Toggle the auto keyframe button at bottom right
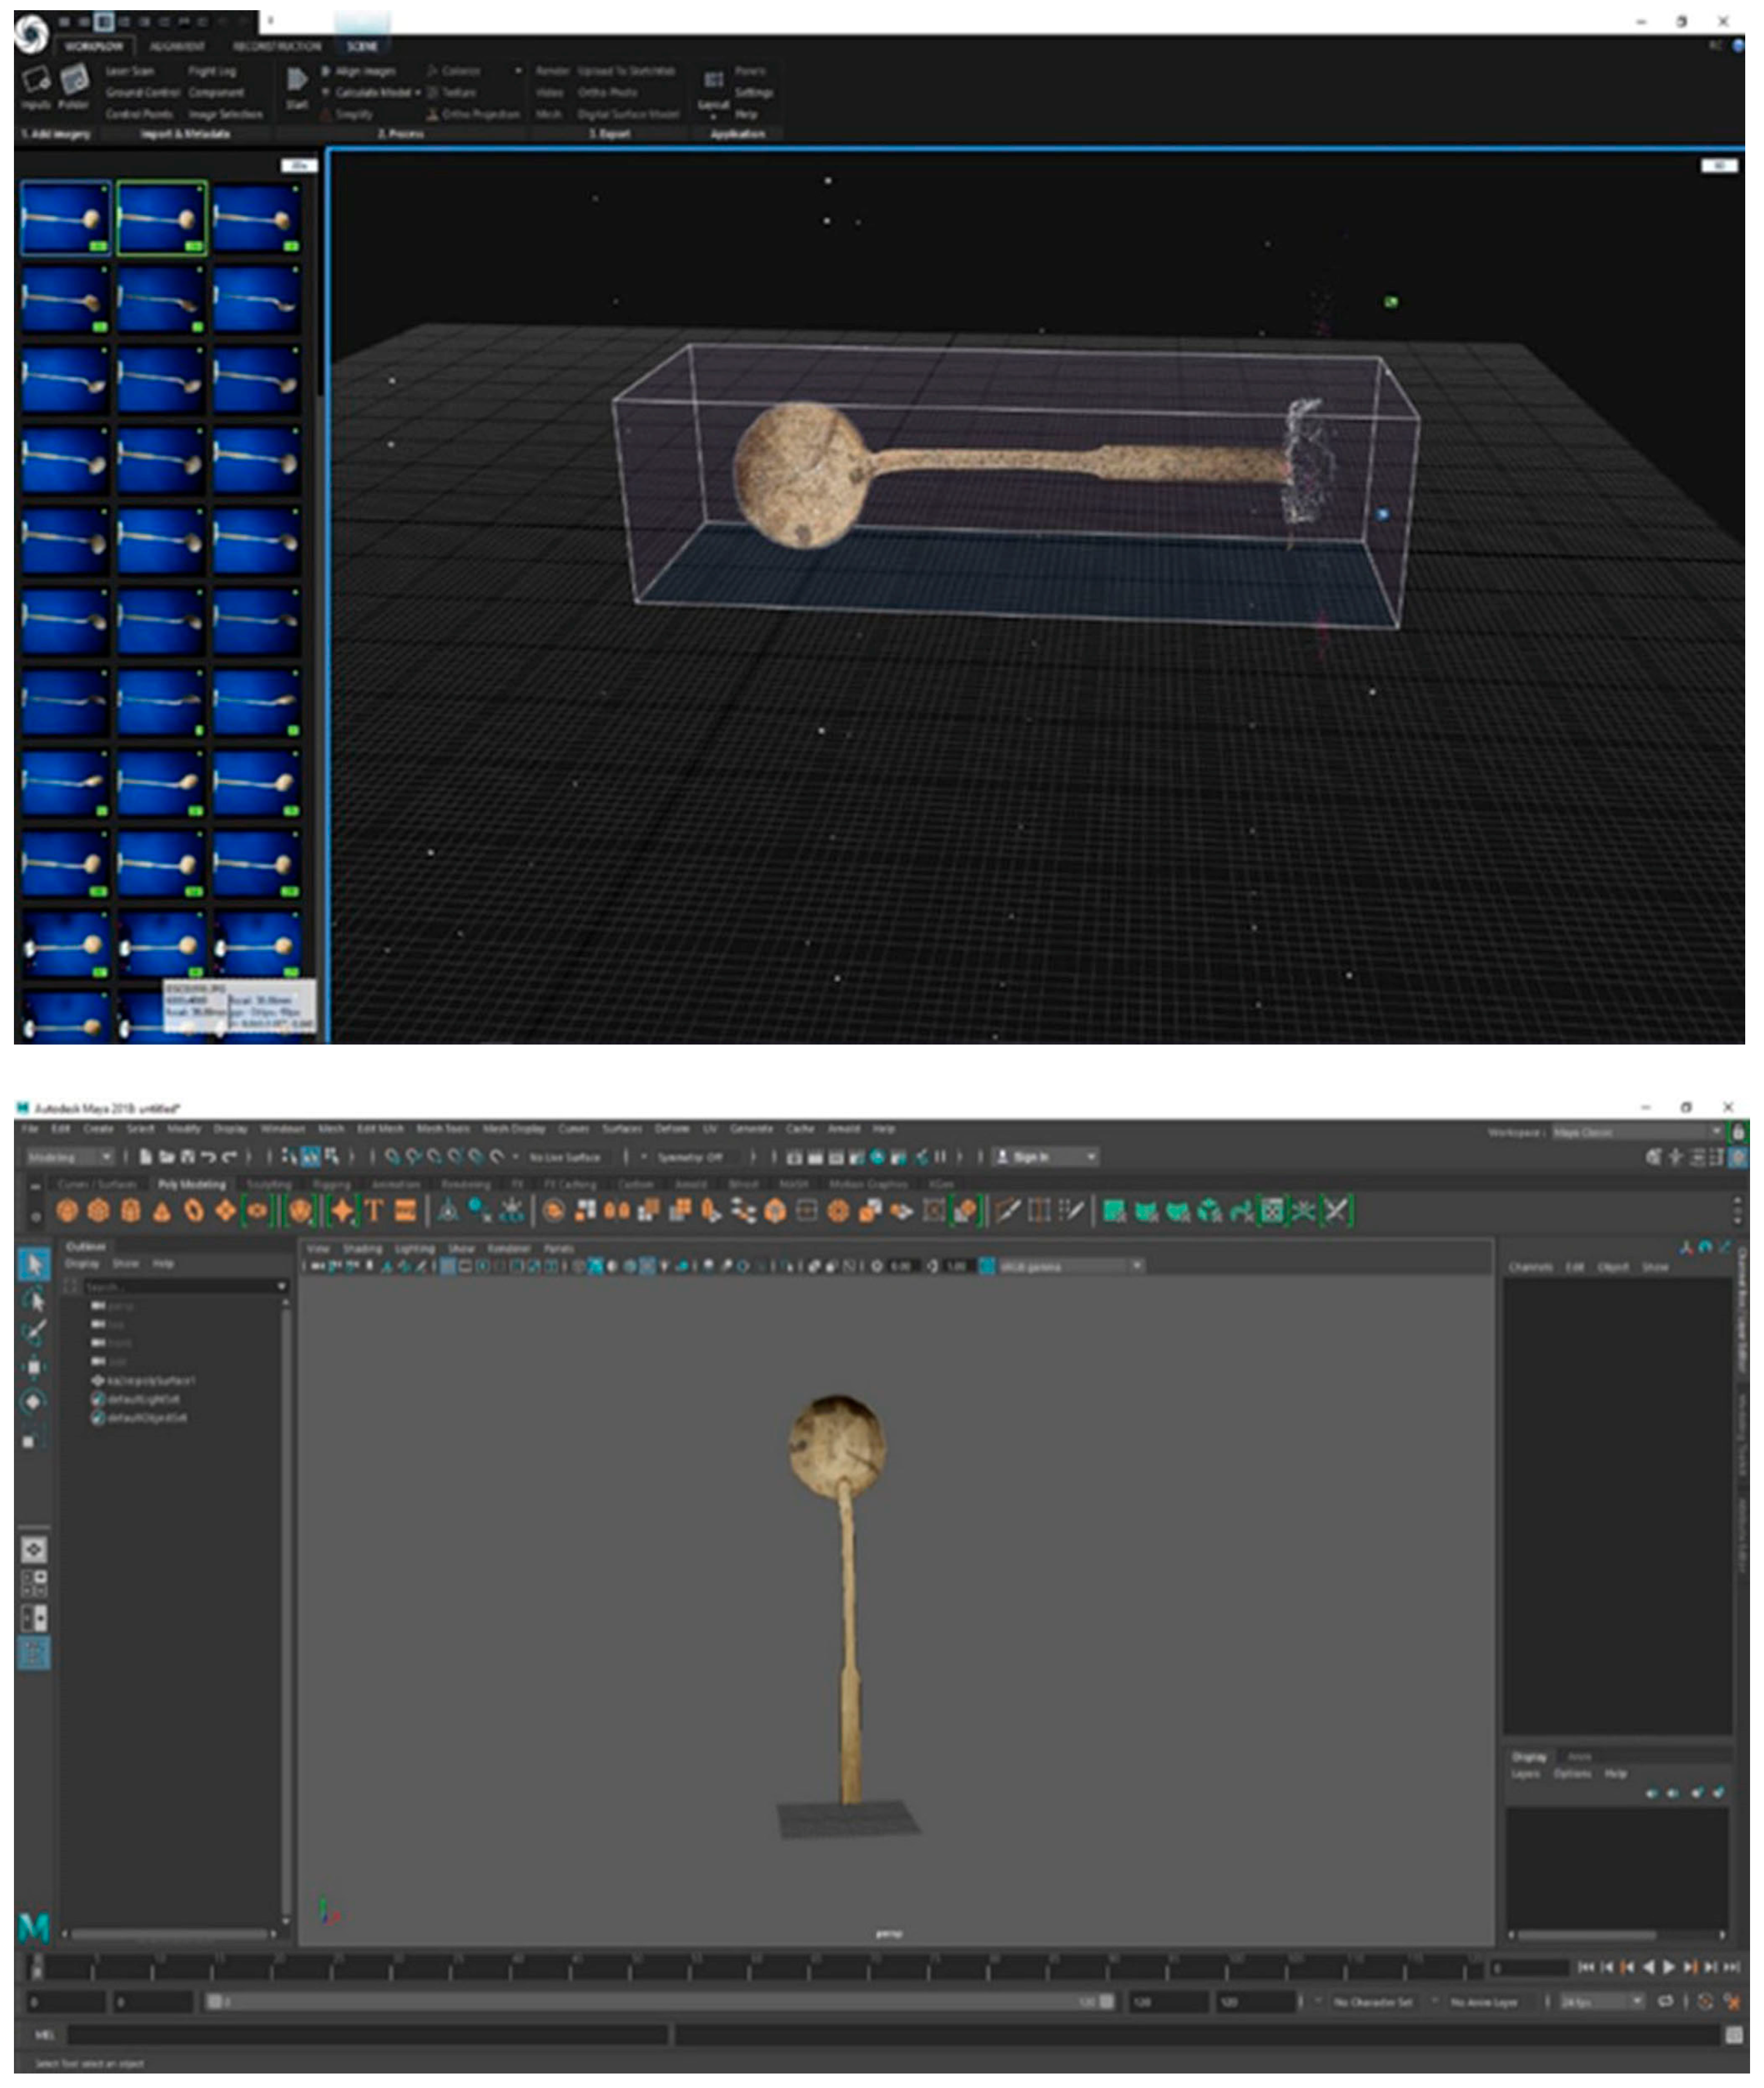The height and width of the screenshot is (2088, 1764). (x=1705, y=2001)
